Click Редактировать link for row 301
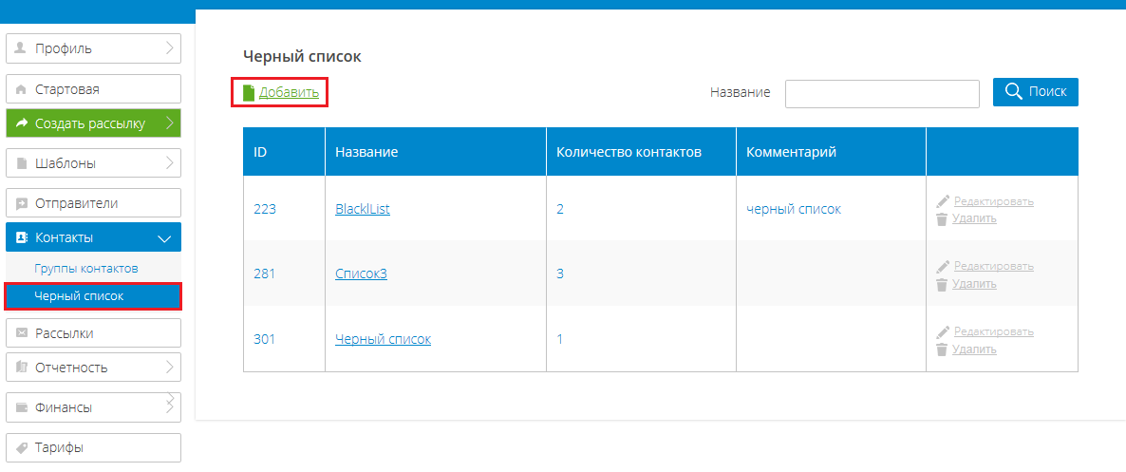 click(994, 331)
